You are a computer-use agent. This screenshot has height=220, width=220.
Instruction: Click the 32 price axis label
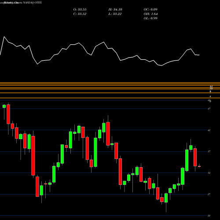(209, 173)
